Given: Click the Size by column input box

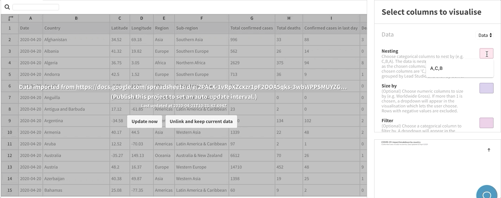Looking at the screenshot, I should tap(486, 88).
